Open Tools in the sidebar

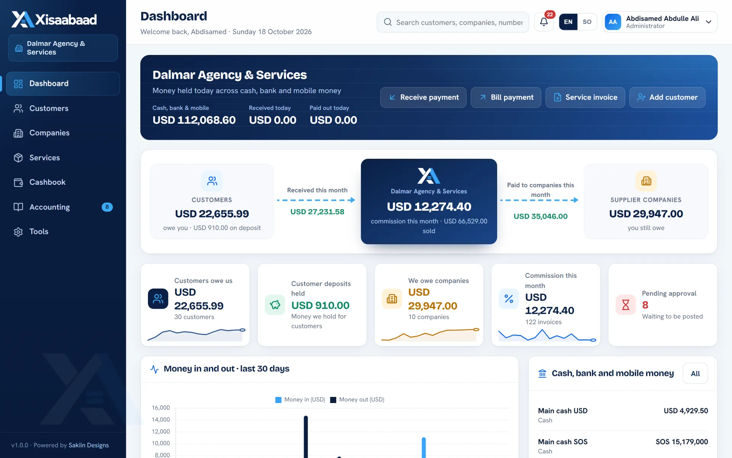coord(63,232)
